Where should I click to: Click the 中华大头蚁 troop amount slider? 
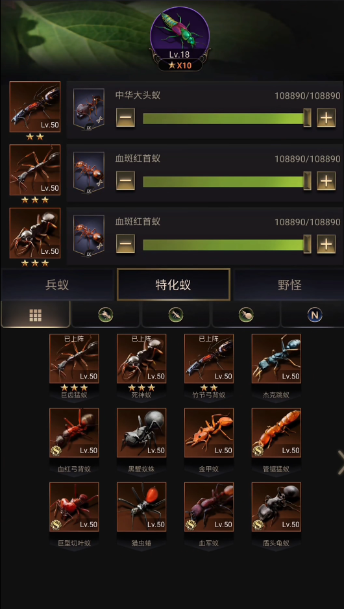pos(227,118)
